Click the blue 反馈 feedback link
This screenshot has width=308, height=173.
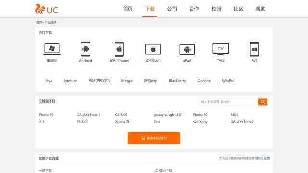pyautogui.click(x=267, y=158)
